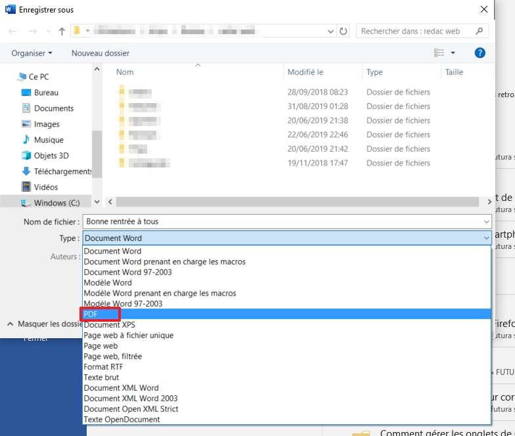Viewport: 515px width, 436px height.
Task: Sort files by Modifié le column
Action: (x=305, y=72)
